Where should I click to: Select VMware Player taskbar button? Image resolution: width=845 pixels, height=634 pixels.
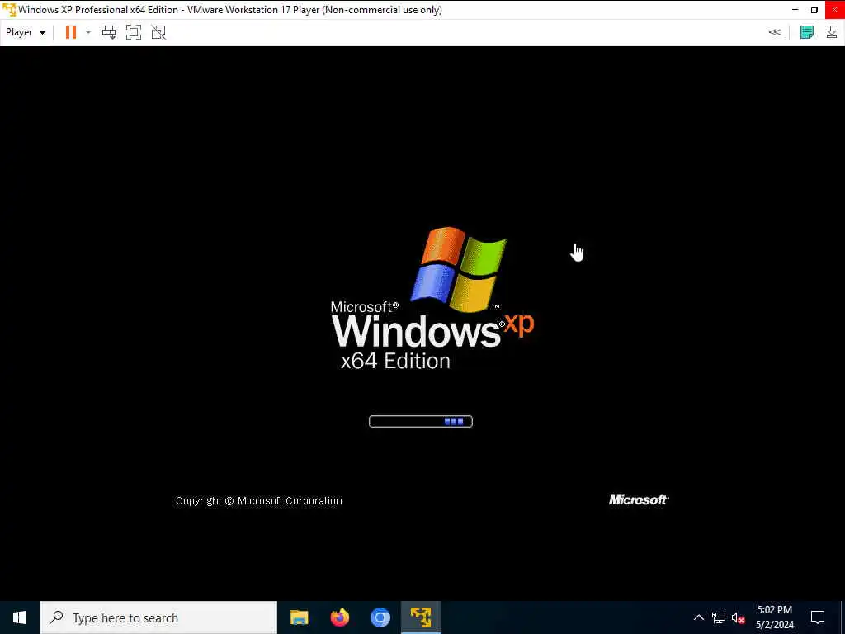tap(421, 617)
